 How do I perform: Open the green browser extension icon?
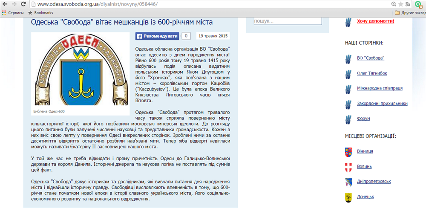[418, 4]
